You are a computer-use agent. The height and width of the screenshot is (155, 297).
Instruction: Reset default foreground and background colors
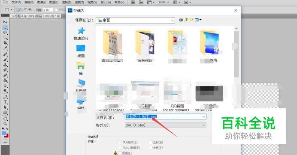pyautogui.click(x=3, y=129)
